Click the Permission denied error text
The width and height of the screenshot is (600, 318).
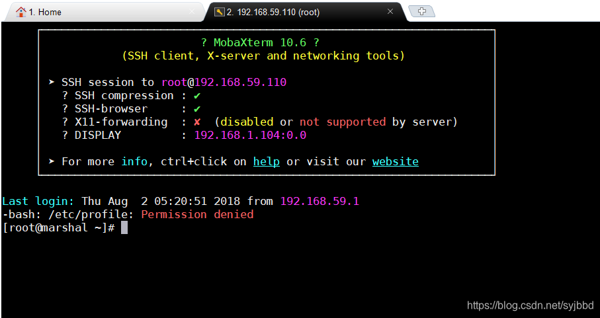click(197, 214)
